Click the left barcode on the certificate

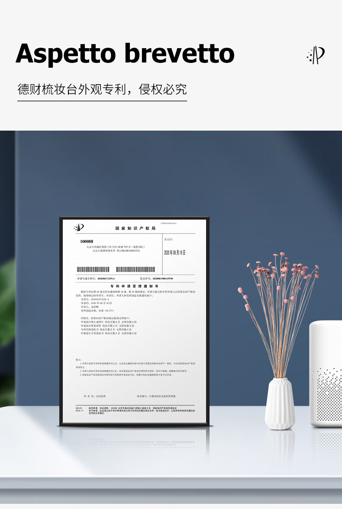[x=93, y=269]
